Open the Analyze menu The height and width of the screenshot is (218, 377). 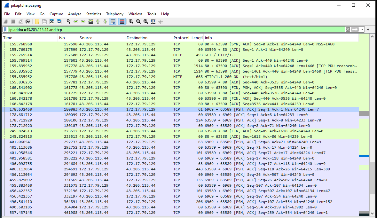click(x=75, y=14)
